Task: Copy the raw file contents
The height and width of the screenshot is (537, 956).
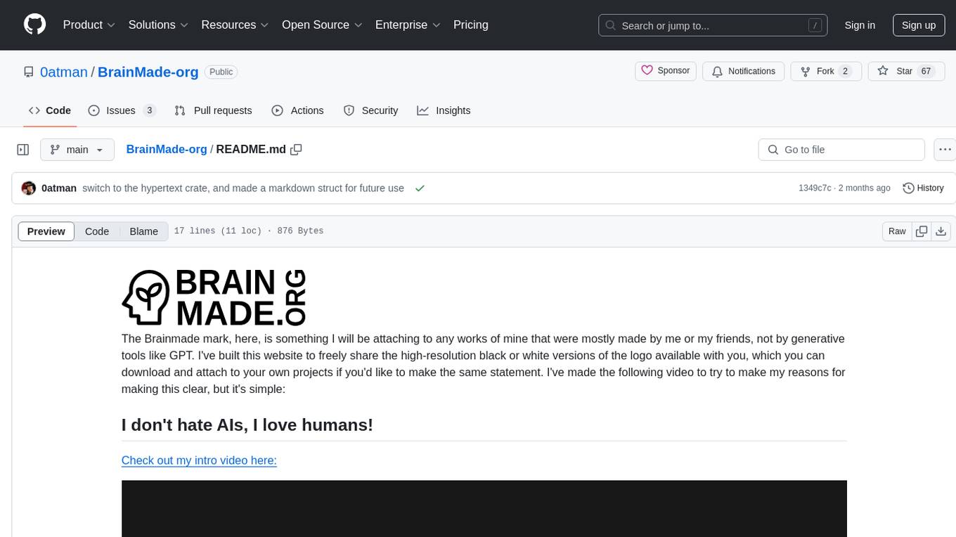Action: tap(922, 231)
